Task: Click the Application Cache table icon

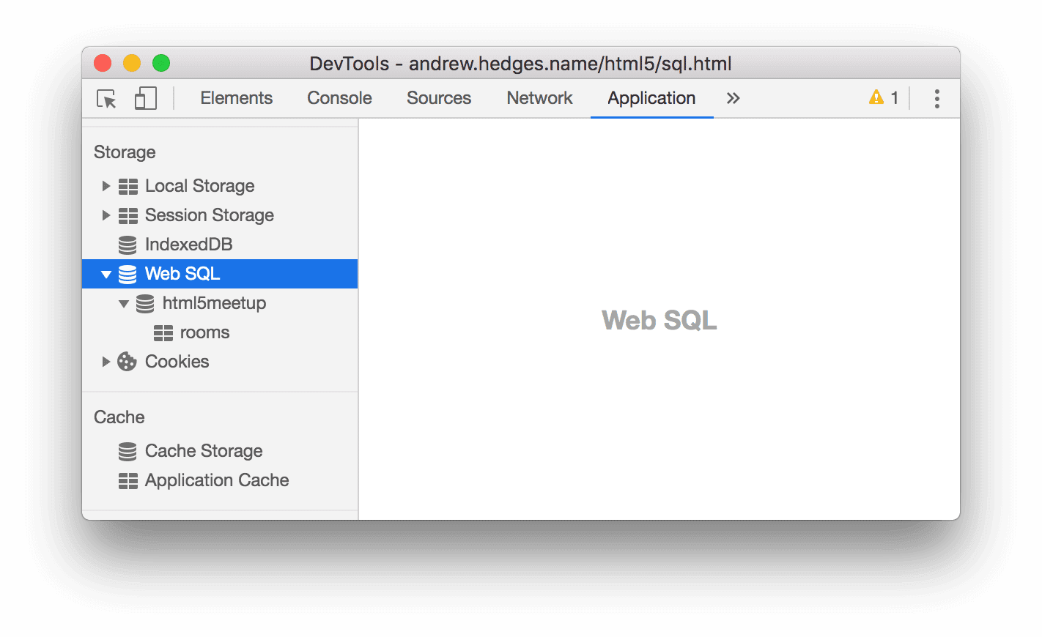Action: click(128, 480)
